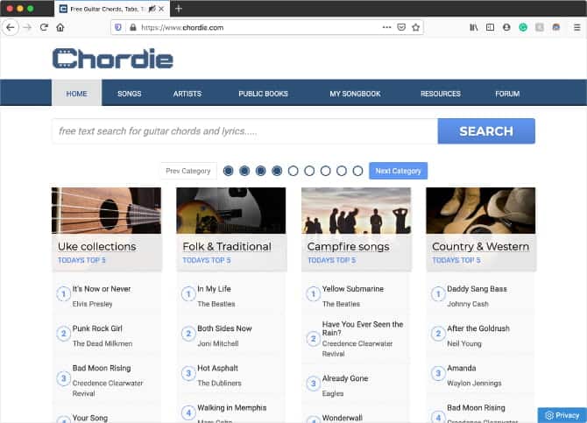
Task: Open song Punk Rock Girl
Action: pyautogui.click(x=97, y=328)
